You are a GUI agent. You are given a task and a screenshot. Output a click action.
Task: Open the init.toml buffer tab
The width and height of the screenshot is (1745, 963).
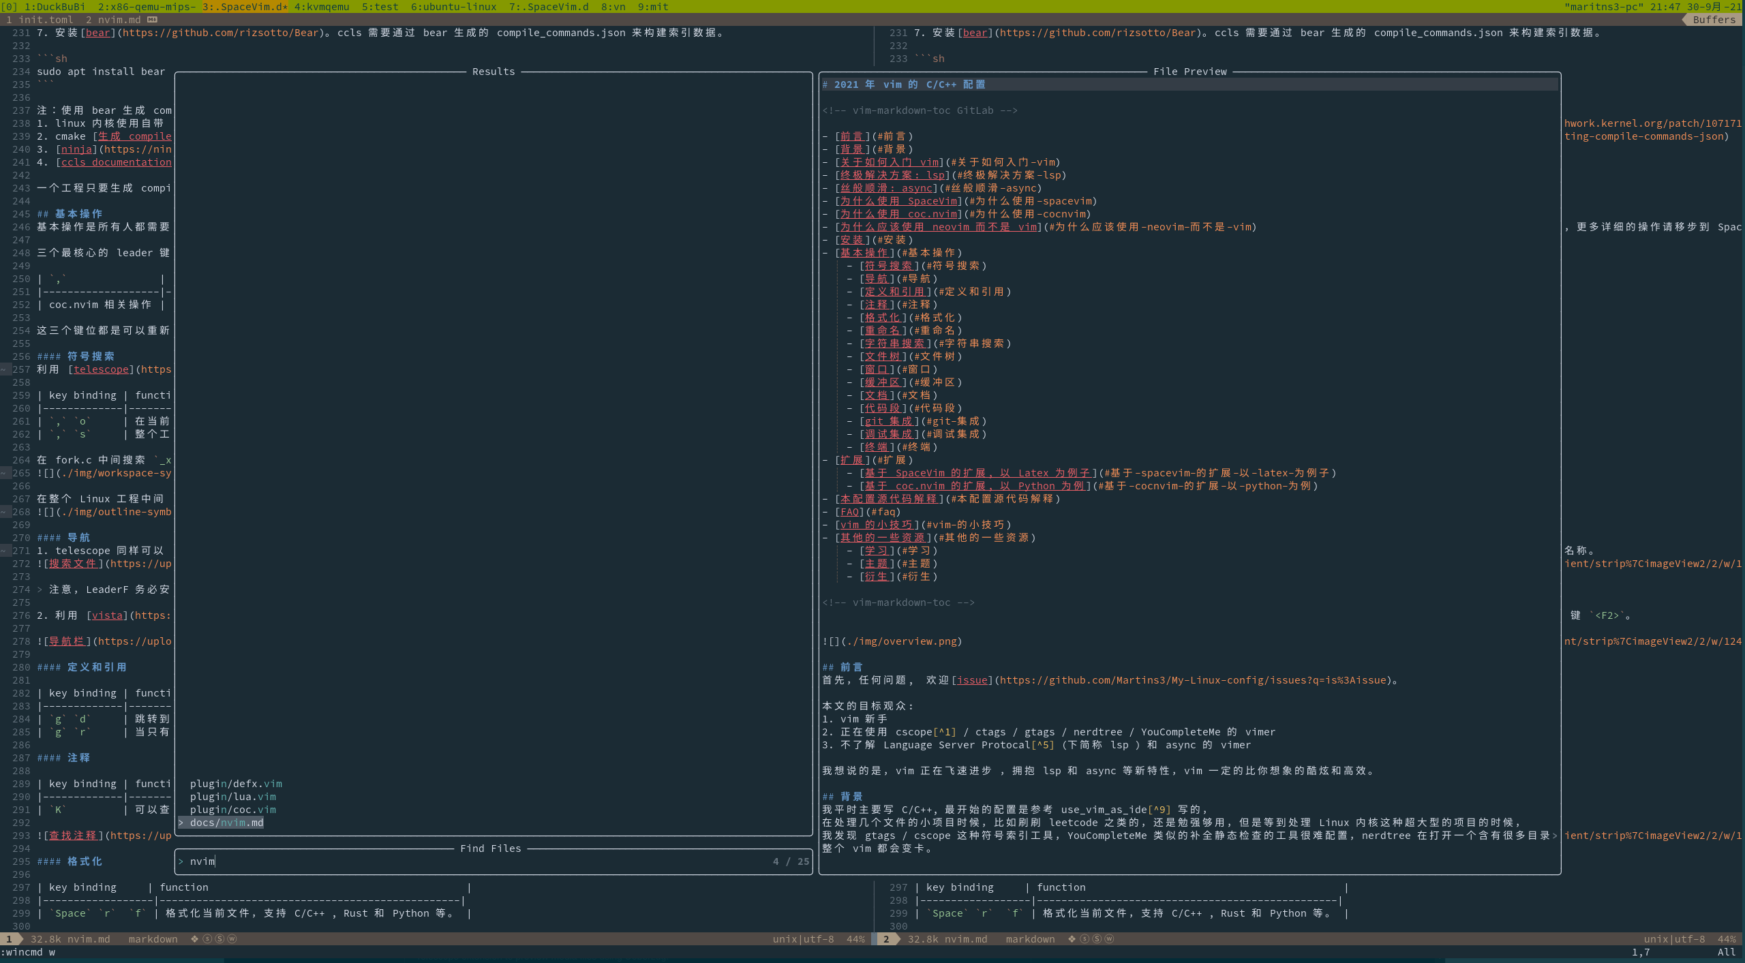40,20
